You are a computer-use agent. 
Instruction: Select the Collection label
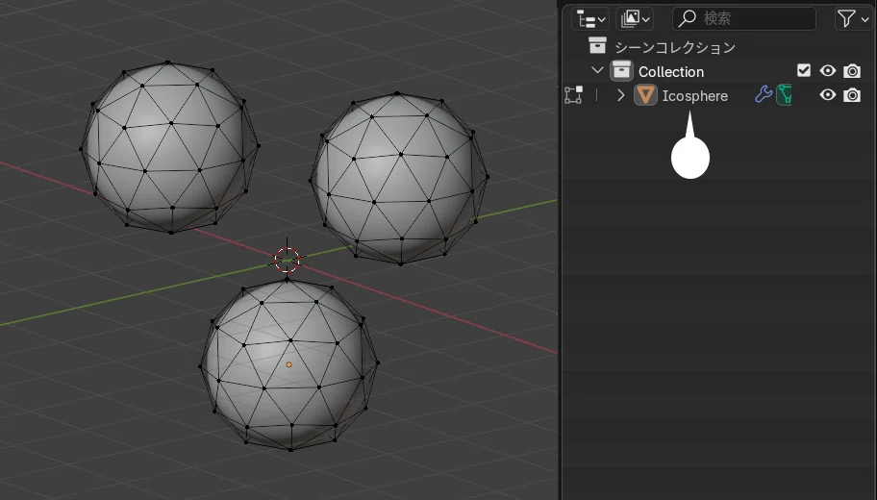[x=670, y=71]
